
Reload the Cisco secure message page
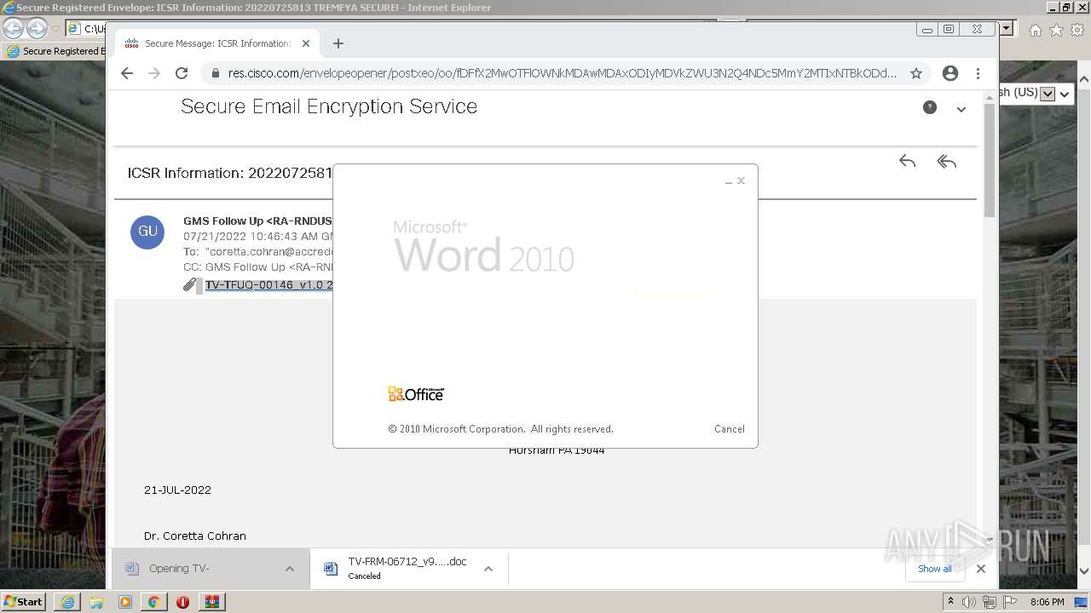pyautogui.click(x=182, y=73)
